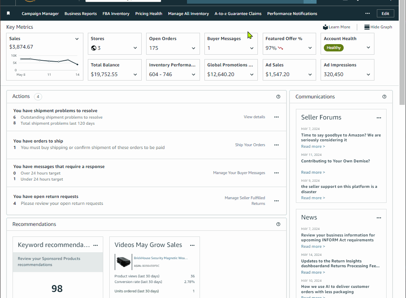Screen dimensions: 406x298
Task: Open more options for open return requests row
Action: [276, 201]
